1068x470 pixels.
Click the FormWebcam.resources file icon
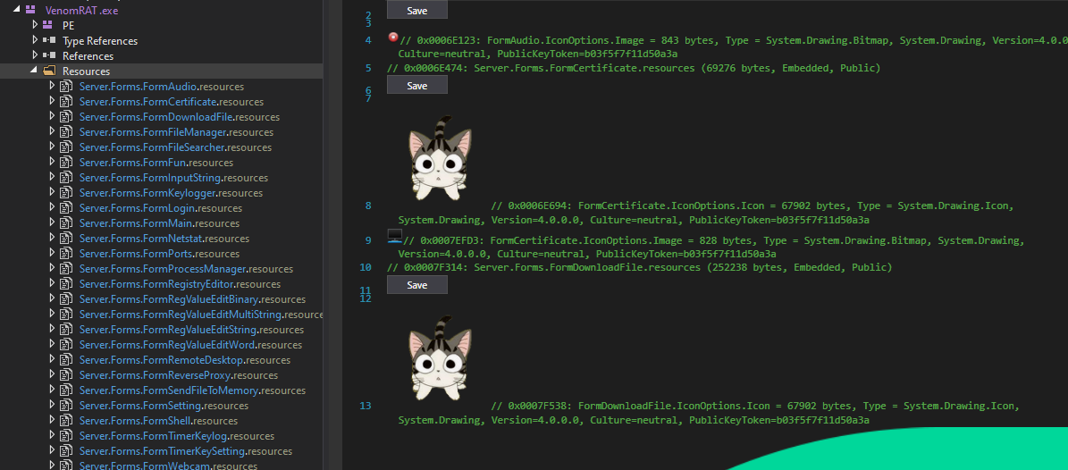(x=66, y=466)
